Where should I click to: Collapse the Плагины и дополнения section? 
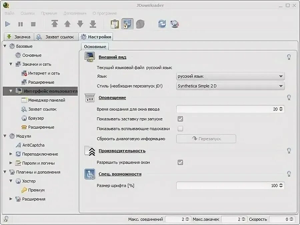tap(5, 172)
